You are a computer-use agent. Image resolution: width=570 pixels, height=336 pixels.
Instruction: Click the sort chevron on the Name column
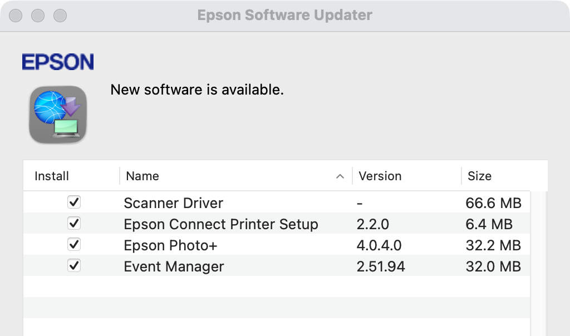pyautogui.click(x=340, y=176)
